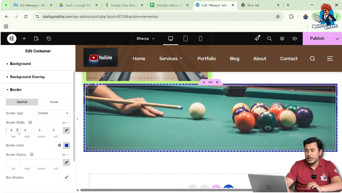Click the site header search icon
Viewport: 342px width, 193px height.
pos(312,59)
